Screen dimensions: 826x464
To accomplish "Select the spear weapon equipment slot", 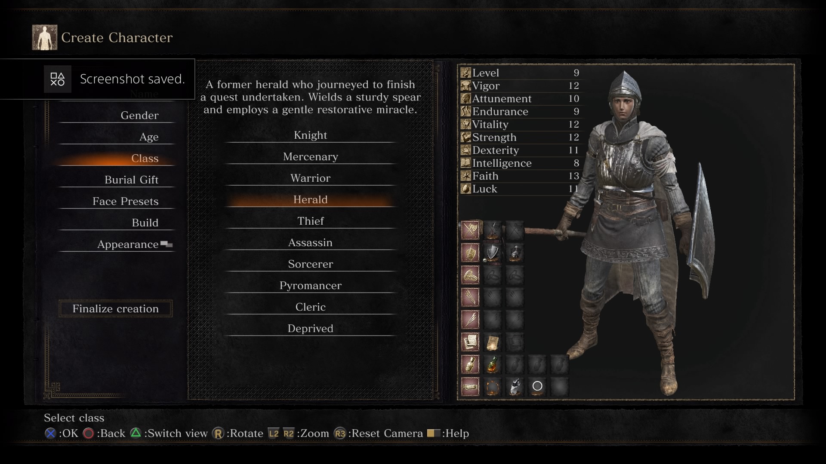I will coord(493,231).
